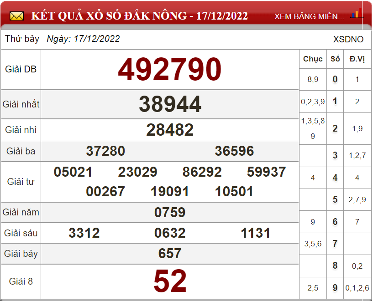Screen dimensions: 373x301
Task: Click the XSDNO code label
Action: point(348,40)
